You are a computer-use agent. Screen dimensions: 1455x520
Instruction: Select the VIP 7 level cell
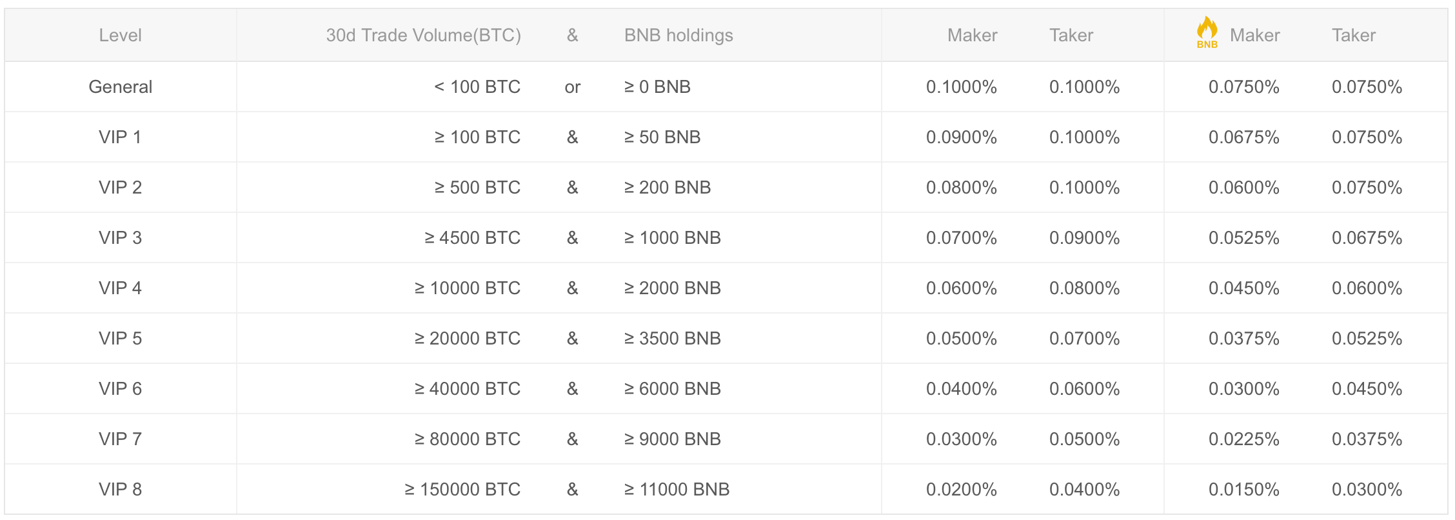[x=120, y=439]
